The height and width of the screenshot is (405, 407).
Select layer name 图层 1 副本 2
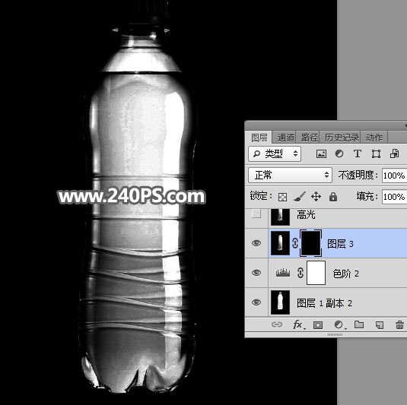324,303
